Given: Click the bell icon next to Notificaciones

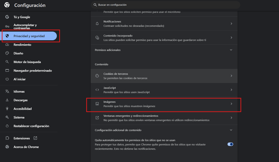Looking at the screenshot, I should tap(97, 24).
